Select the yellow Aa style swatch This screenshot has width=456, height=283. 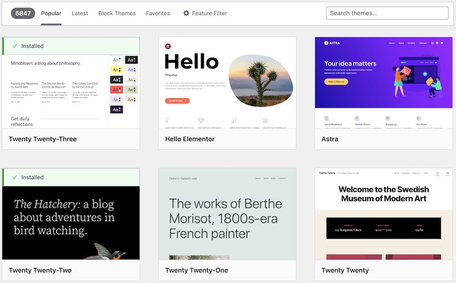click(x=116, y=70)
